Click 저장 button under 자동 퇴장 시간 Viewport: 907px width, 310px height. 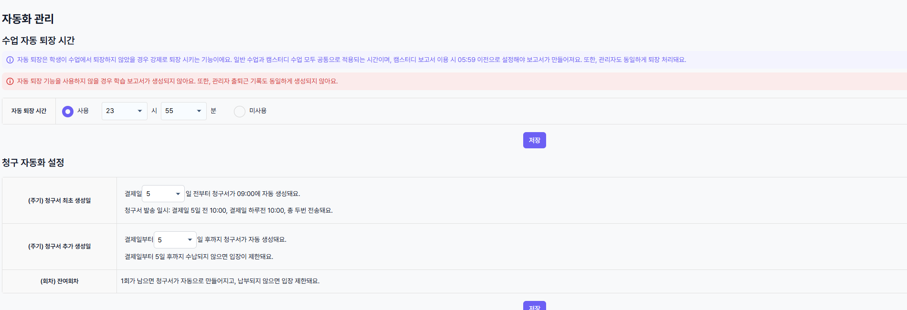(x=534, y=140)
